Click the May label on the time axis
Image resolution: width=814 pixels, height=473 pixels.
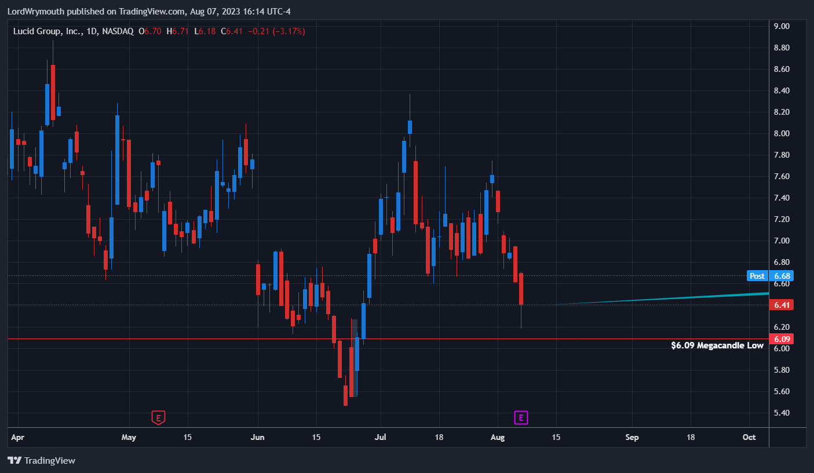(129, 437)
